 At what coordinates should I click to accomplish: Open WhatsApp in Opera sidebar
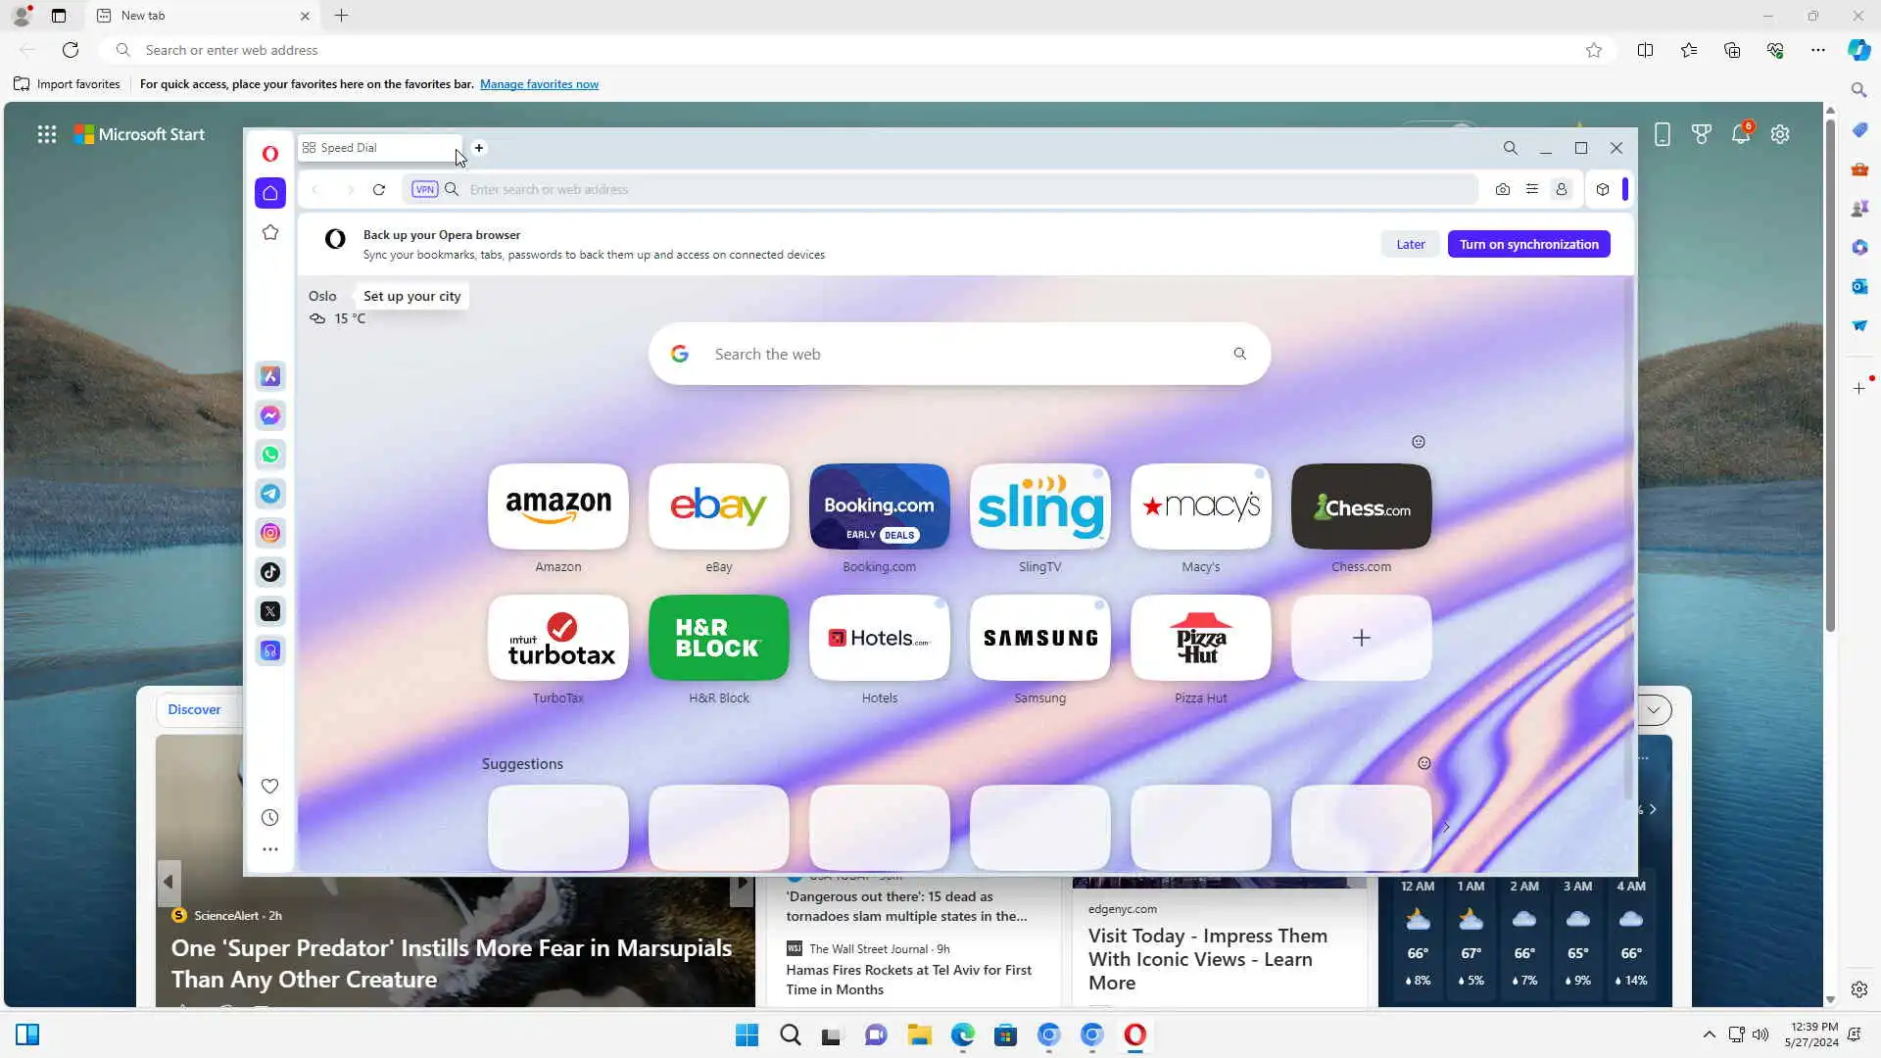[270, 455]
